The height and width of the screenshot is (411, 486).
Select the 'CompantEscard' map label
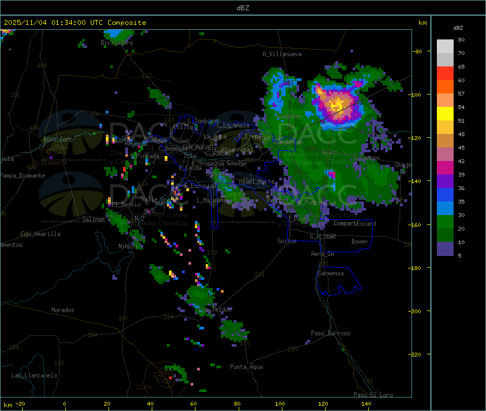pos(355,224)
